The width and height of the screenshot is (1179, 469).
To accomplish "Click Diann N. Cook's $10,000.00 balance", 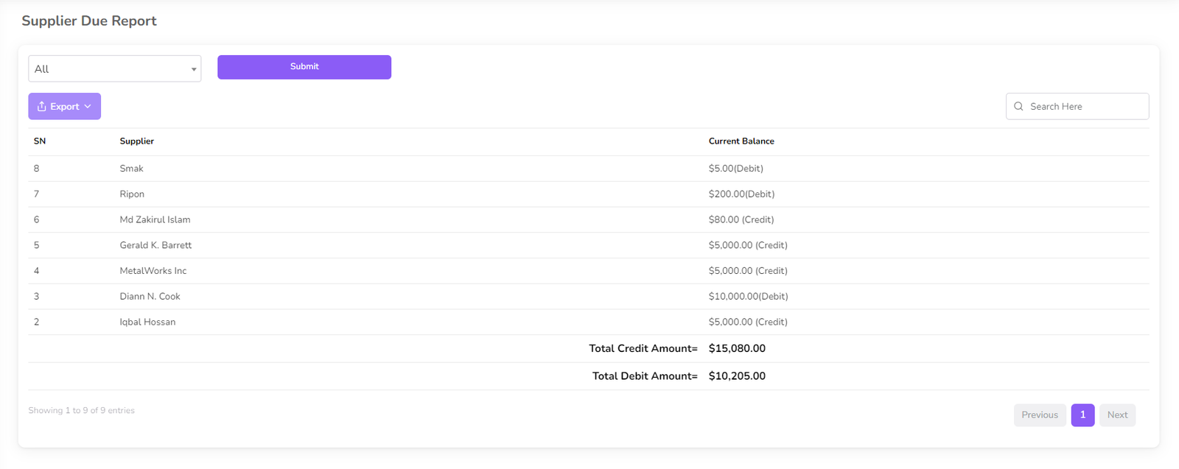I will point(748,296).
